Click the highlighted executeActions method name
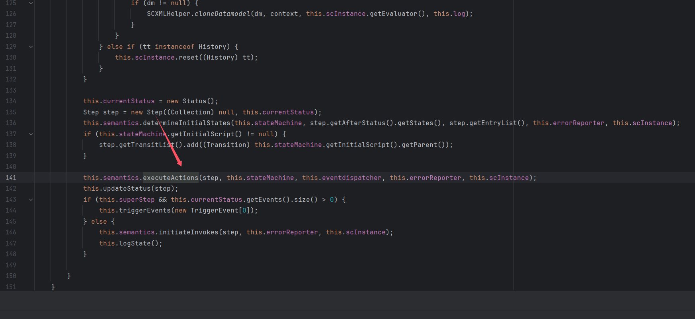695x319 pixels. (x=171, y=178)
